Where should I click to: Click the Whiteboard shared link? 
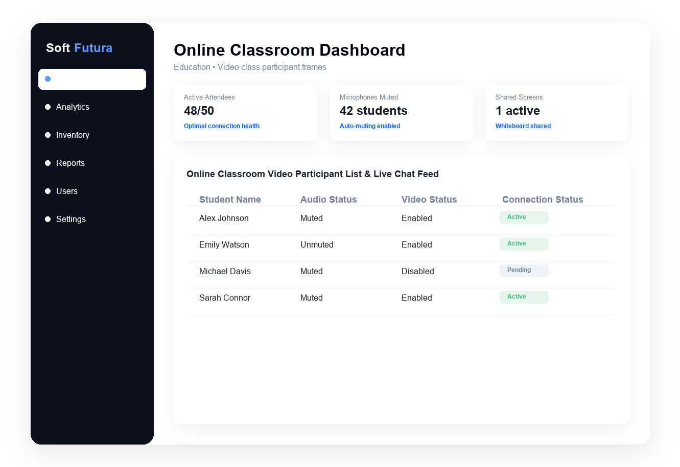[523, 126]
